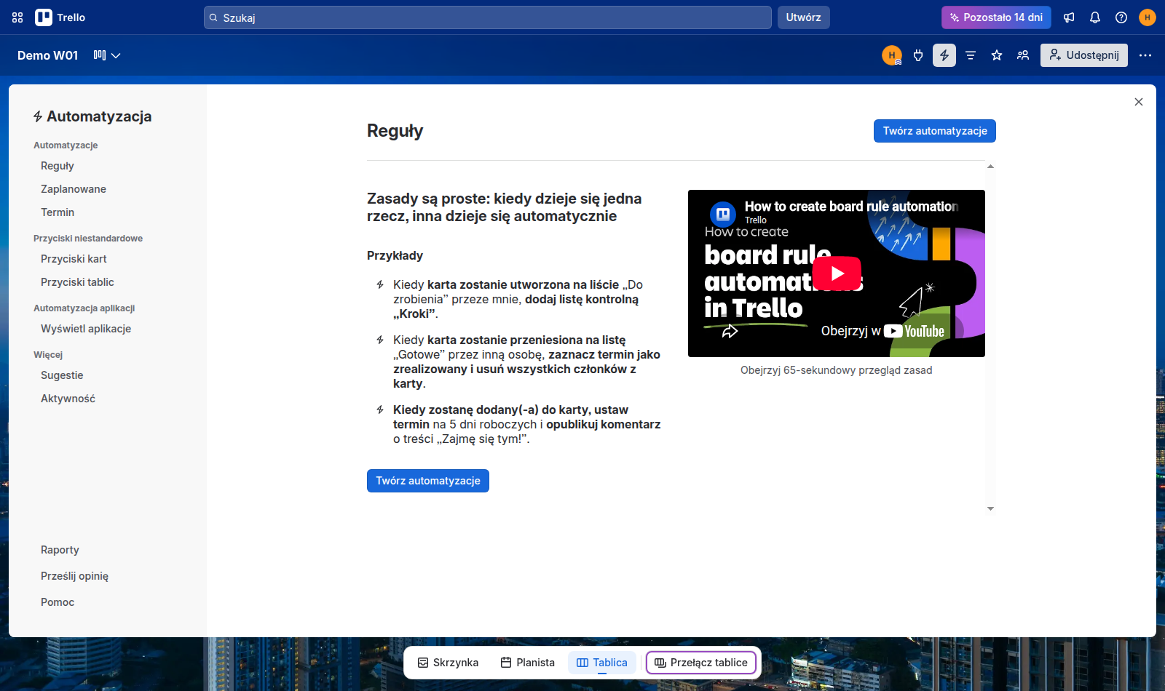The height and width of the screenshot is (691, 1165).
Task: Open the notifications bell
Action: pos(1095,17)
